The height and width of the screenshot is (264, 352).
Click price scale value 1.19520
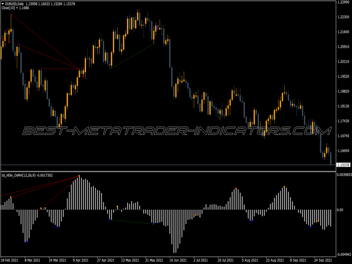[x=343, y=76]
